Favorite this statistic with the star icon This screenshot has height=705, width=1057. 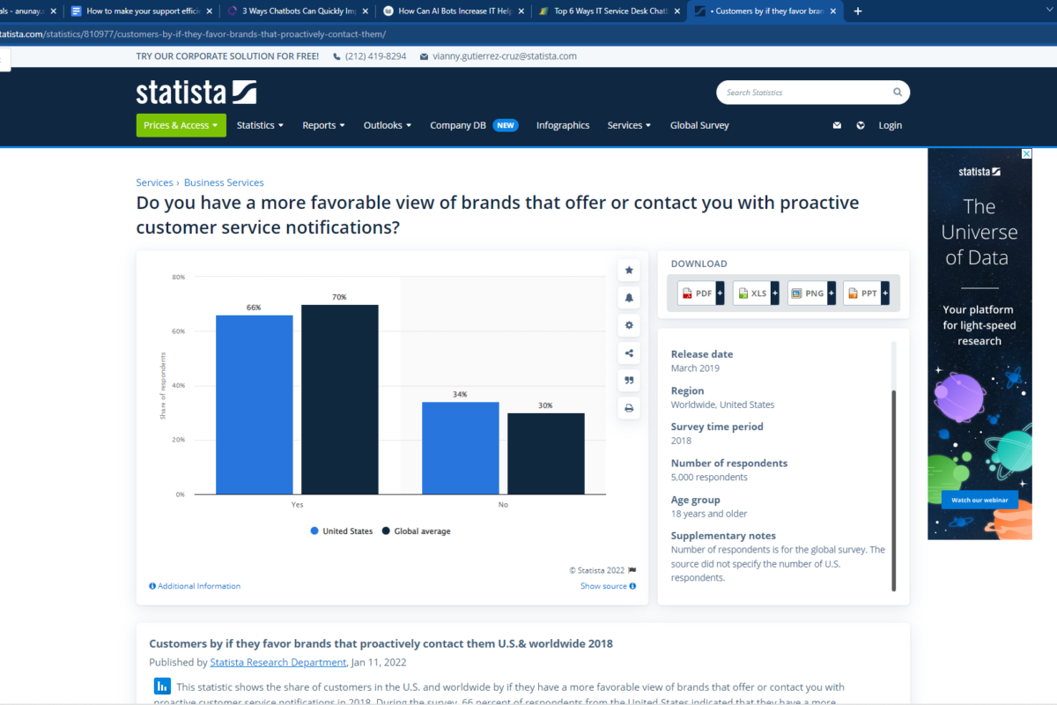coord(629,270)
